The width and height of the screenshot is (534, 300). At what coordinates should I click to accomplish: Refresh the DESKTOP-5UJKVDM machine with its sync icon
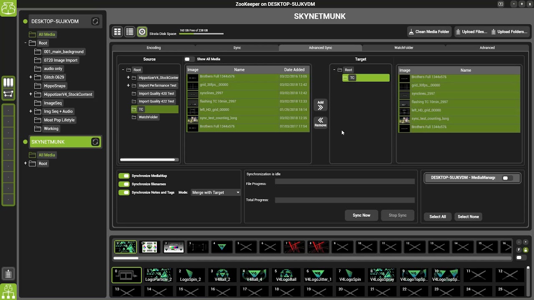(95, 21)
